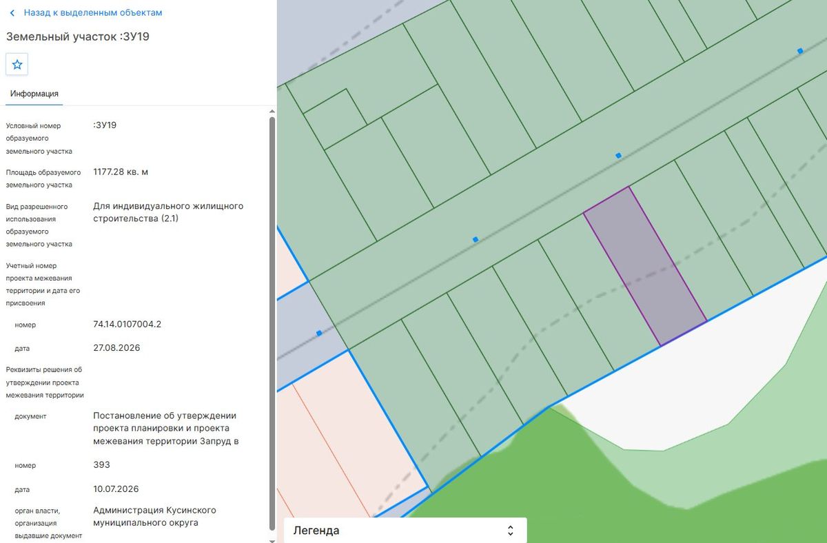Image resolution: width=827 pixels, height=543 pixels.
Task: Open the Информация tab
Action: tap(34, 94)
